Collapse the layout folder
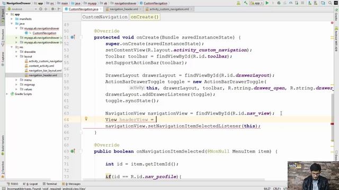 point(16,56)
